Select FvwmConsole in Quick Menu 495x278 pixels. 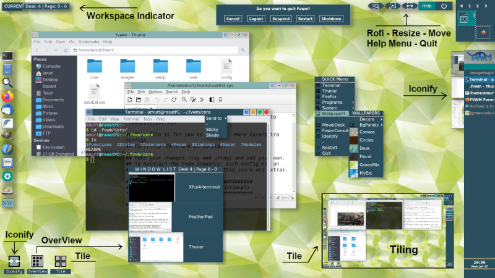(332, 130)
